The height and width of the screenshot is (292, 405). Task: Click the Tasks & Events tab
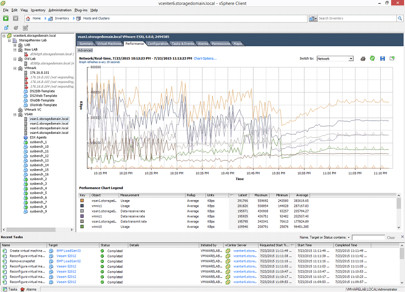183,44
